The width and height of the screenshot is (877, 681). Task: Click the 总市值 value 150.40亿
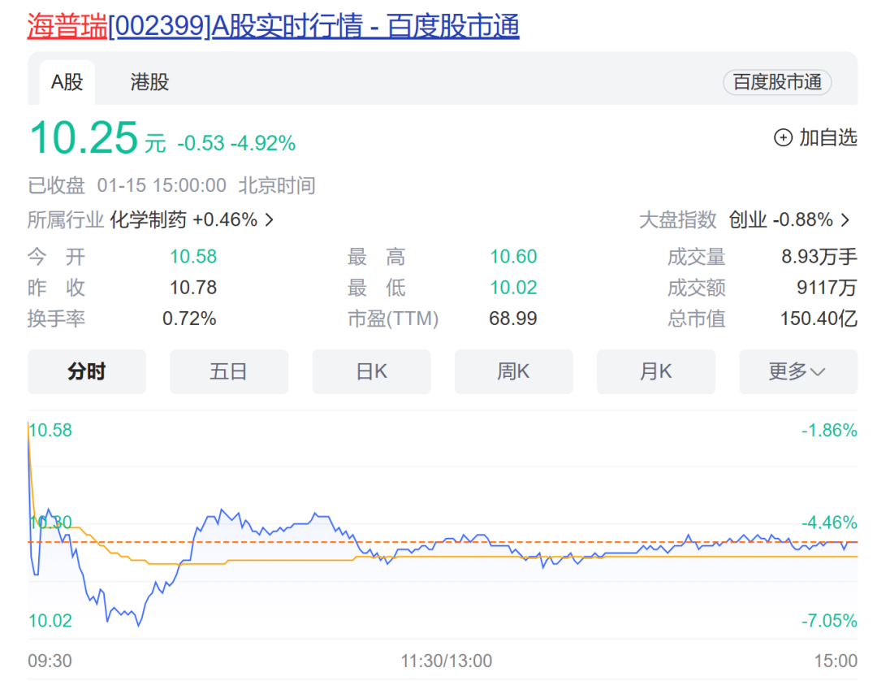click(x=819, y=319)
